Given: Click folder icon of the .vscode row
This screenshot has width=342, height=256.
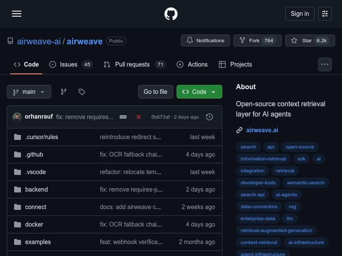Looking at the screenshot, I should coord(18,172).
